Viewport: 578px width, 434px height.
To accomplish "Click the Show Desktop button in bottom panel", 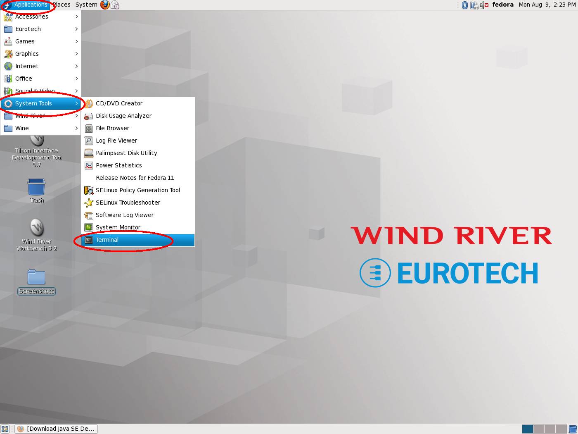I will 5,429.
